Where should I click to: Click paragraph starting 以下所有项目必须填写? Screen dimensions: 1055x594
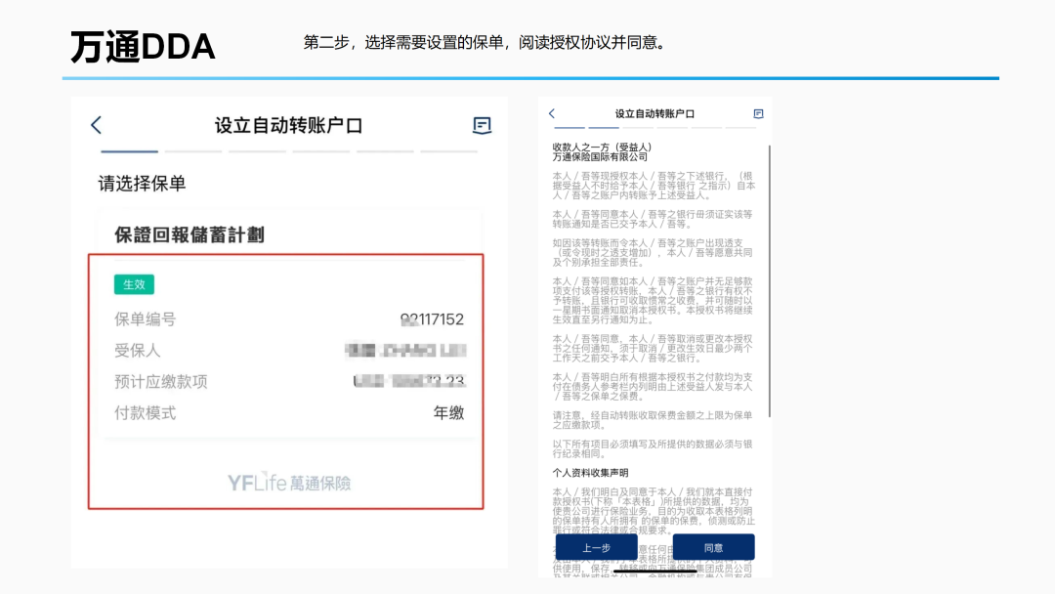click(652, 449)
